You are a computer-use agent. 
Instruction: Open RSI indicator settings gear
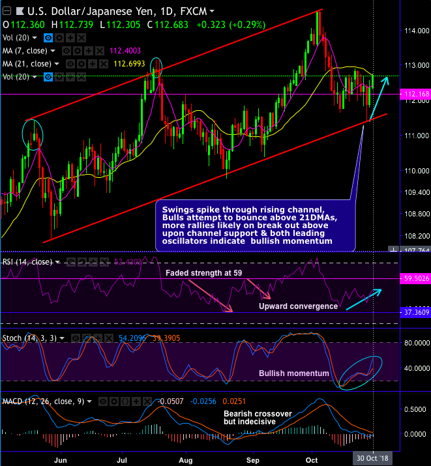point(82,262)
